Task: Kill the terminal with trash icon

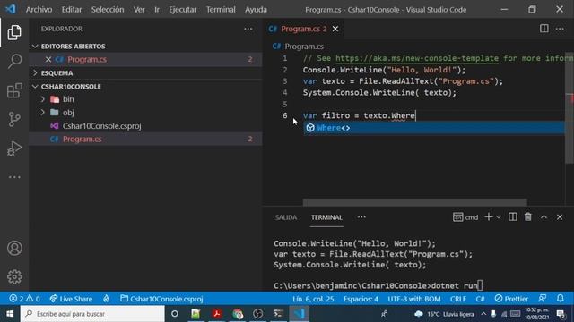Action: [x=528, y=217]
